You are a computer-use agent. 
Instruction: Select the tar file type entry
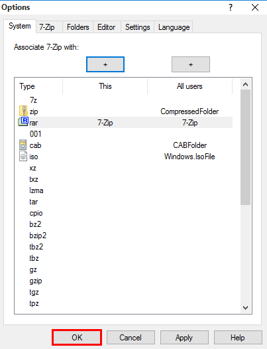(x=34, y=202)
